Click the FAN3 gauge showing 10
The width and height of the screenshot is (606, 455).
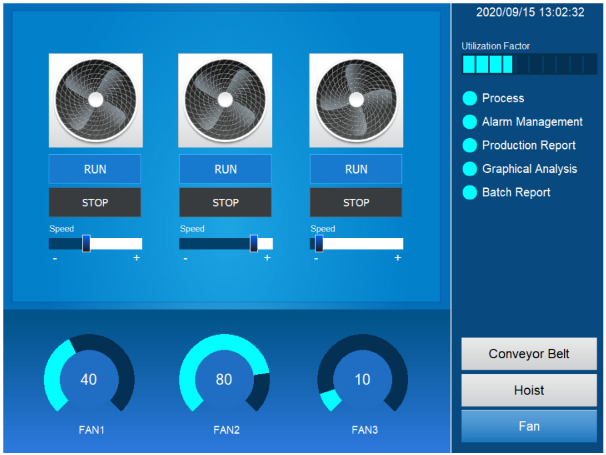(362, 379)
